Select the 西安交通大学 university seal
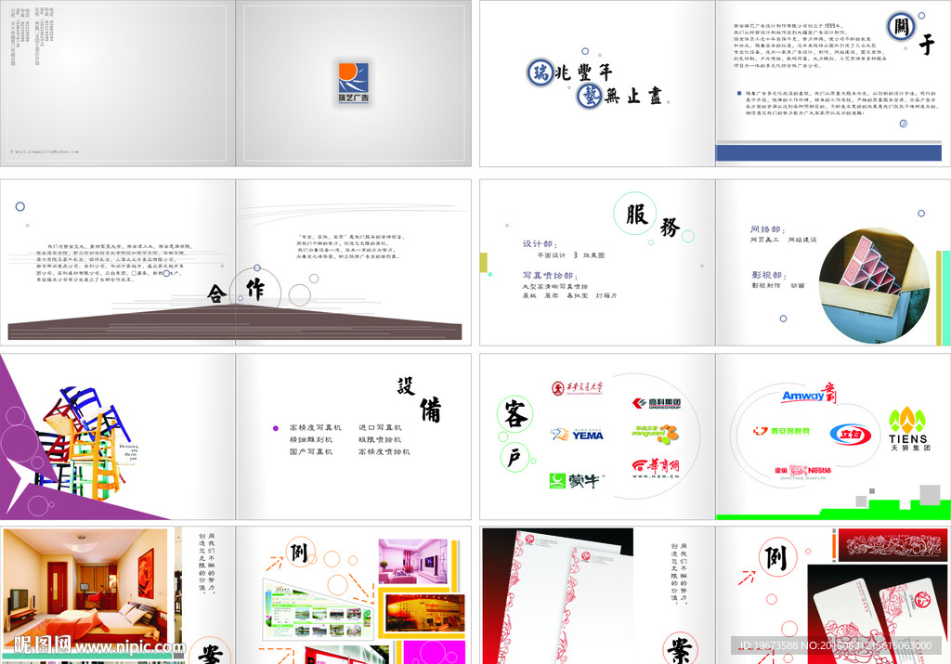The height and width of the screenshot is (664, 951). click(578, 387)
